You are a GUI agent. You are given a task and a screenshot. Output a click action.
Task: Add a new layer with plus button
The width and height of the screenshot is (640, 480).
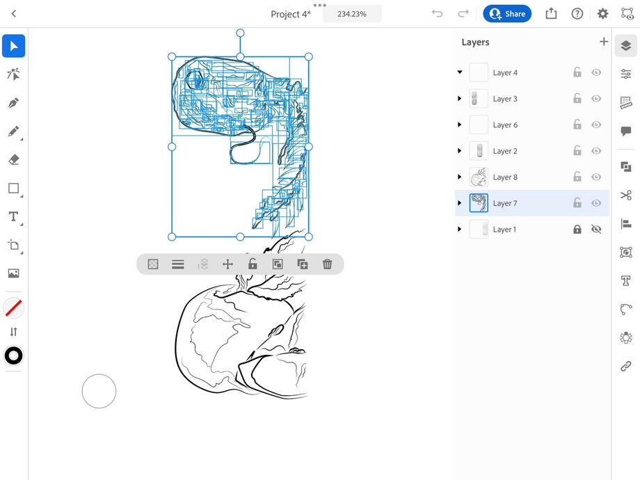click(x=603, y=42)
